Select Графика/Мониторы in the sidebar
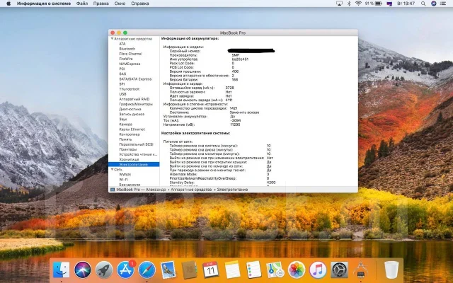The height and width of the screenshot is (283, 453). coord(136,104)
